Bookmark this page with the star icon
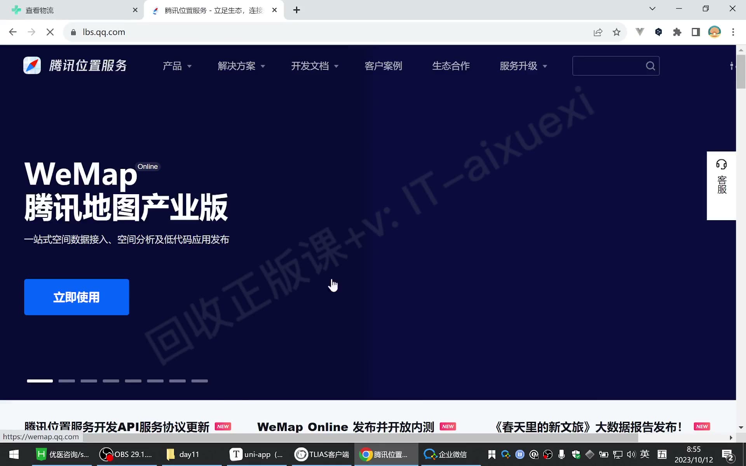Image resolution: width=746 pixels, height=466 pixels. tap(617, 32)
